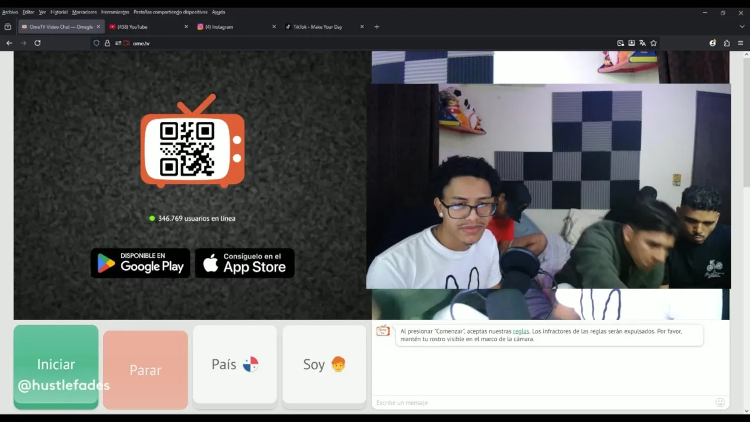Close the OmeTV Video Chat tab
The width and height of the screenshot is (750, 422).
pyautogui.click(x=98, y=26)
